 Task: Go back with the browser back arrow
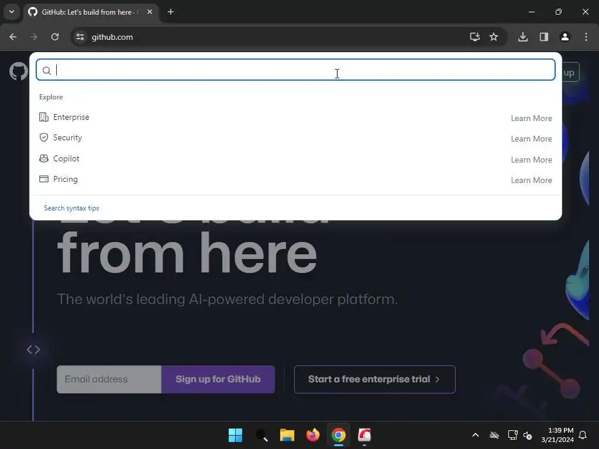[x=13, y=37]
